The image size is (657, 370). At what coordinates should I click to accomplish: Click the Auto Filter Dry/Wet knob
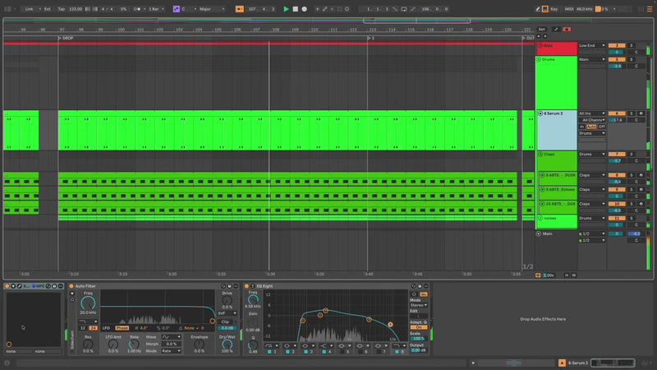[x=227, y=344]
